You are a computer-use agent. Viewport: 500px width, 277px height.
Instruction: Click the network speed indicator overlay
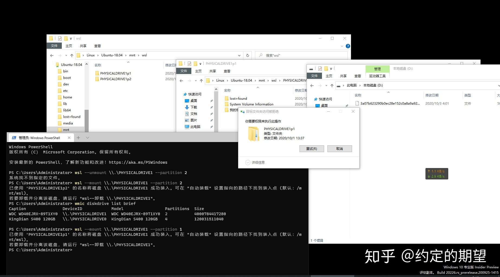[x=436, y=173]
